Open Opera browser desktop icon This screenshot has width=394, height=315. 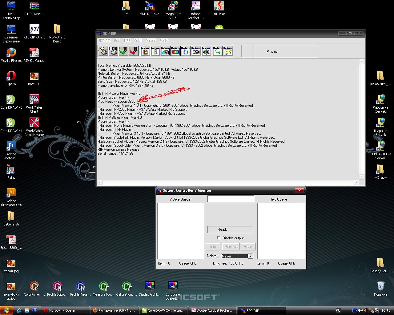click(11, 78)
